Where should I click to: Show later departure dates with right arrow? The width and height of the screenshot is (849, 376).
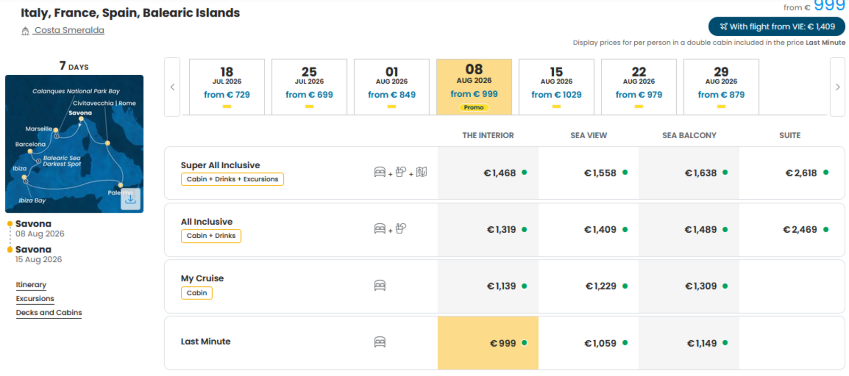coord(837,87)
